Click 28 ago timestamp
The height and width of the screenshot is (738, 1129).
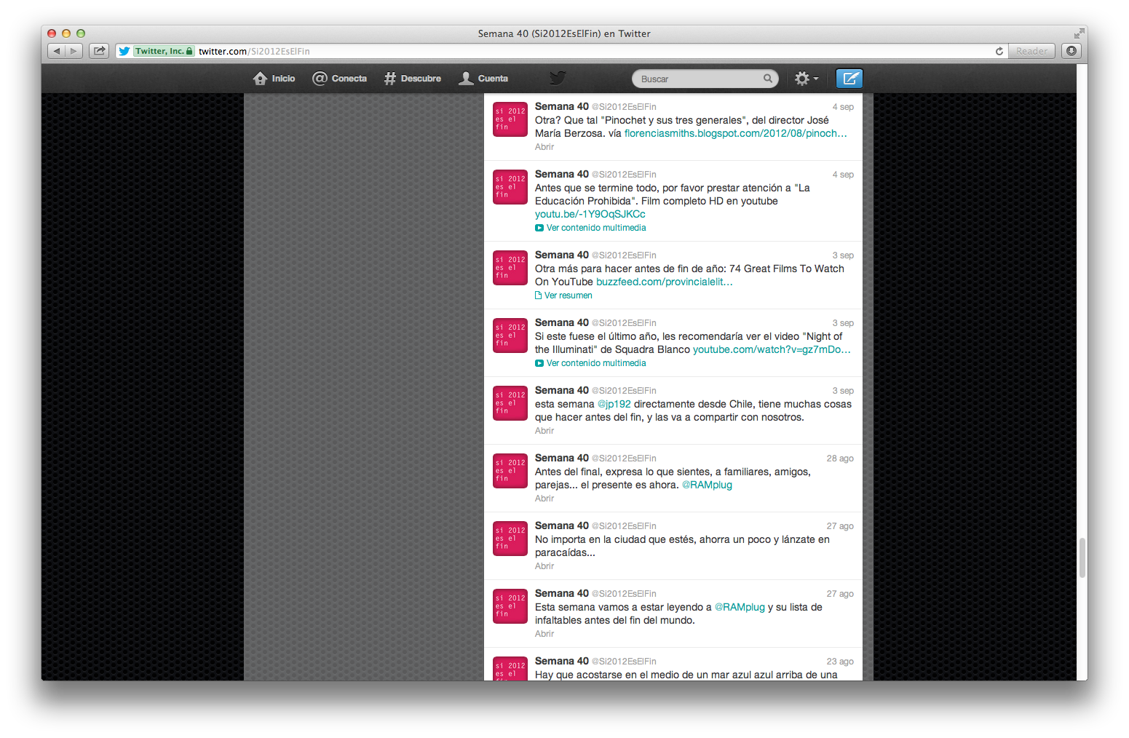pyautogui.click(x=840, y=459)
